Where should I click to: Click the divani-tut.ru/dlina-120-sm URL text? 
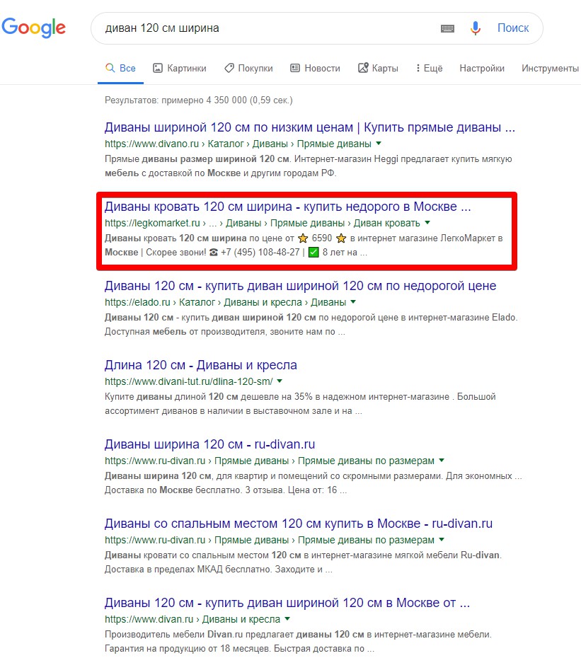189,382
